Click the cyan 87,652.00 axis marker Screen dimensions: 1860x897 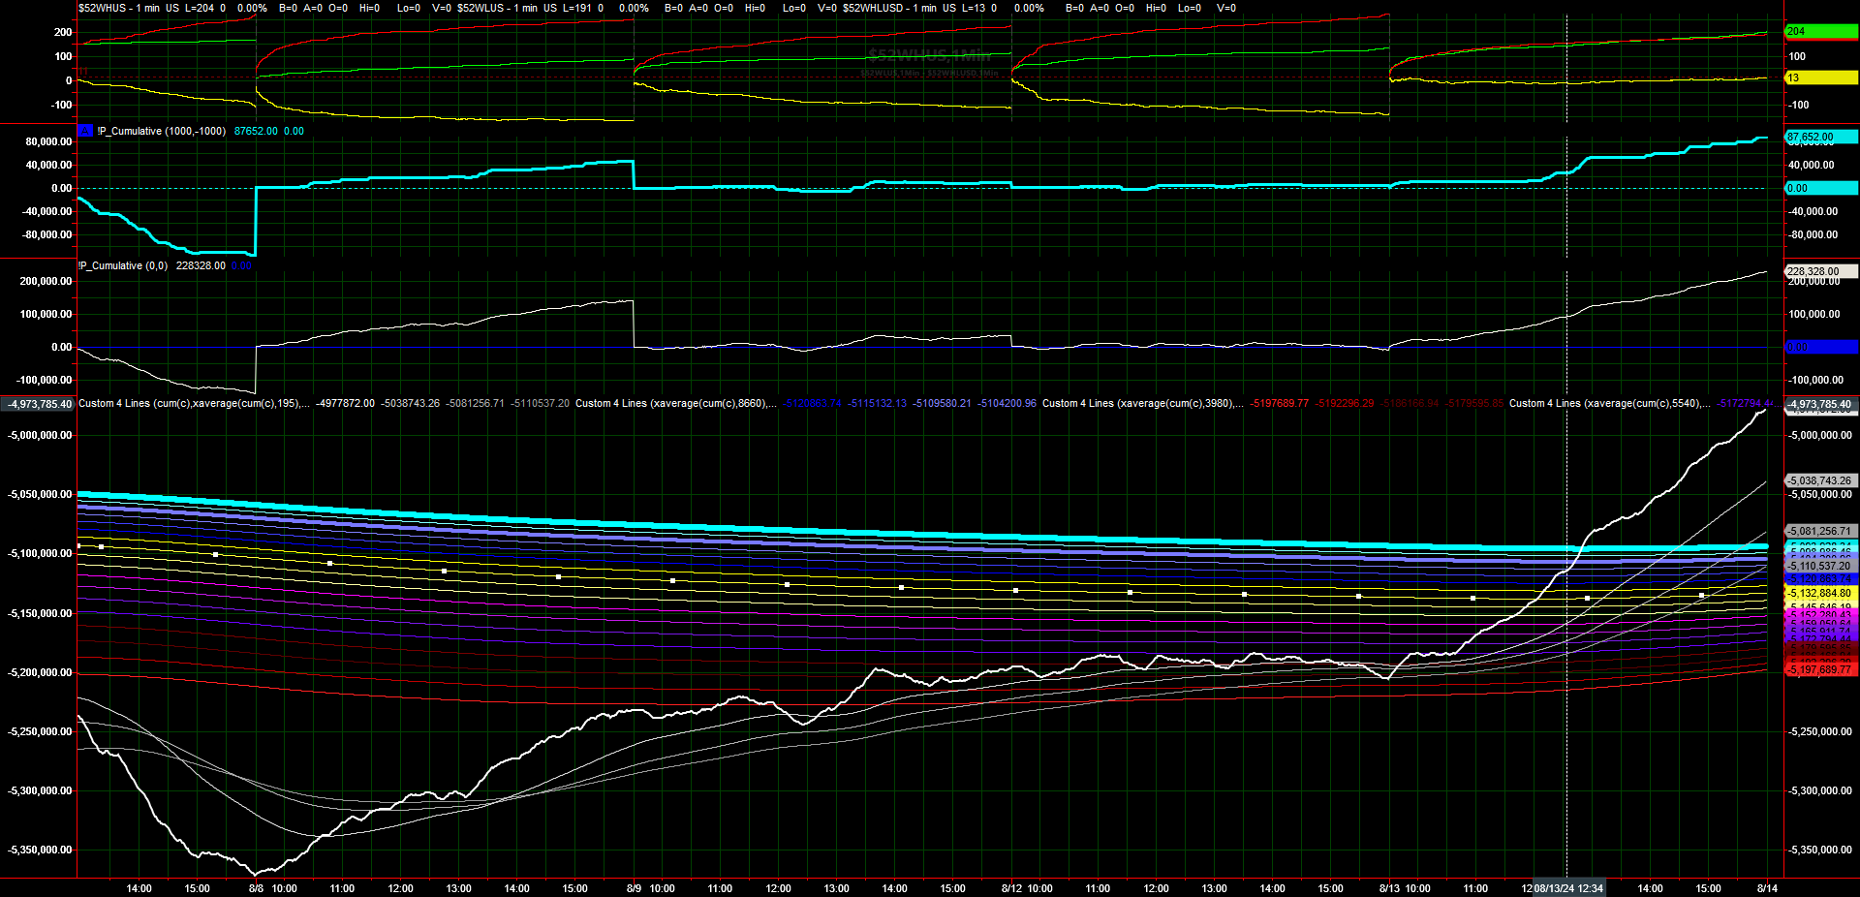(x=1819, y=138)
